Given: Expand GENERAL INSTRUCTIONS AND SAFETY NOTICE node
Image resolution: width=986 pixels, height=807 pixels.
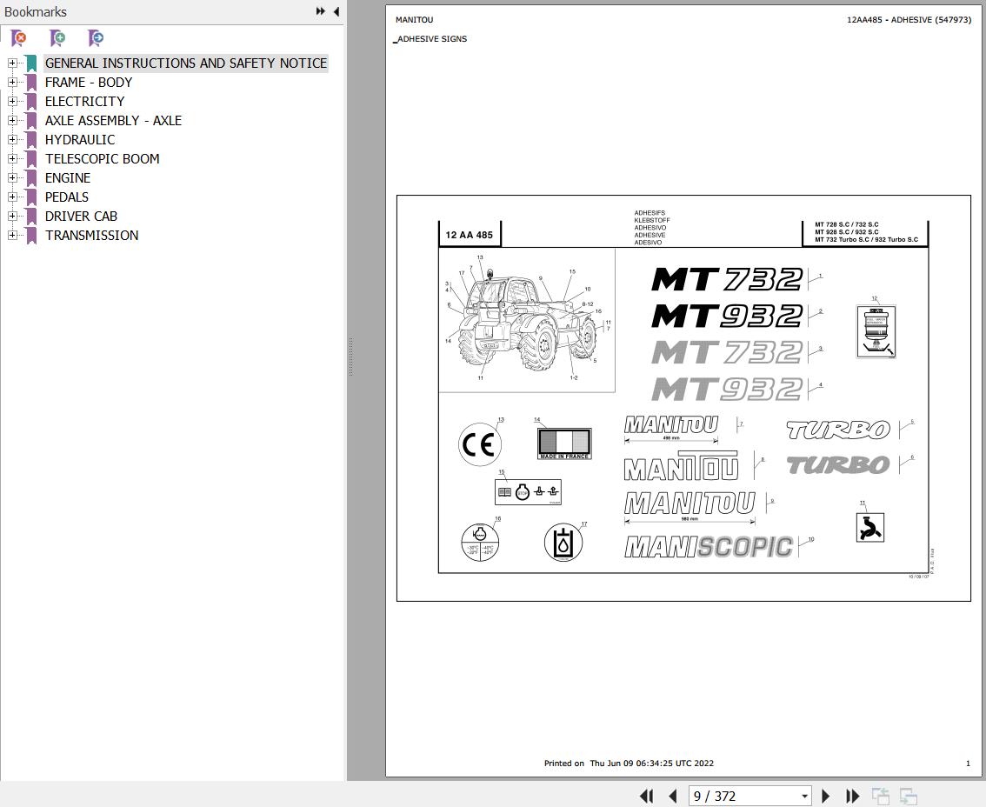Looking at the screenshot, I should coord(12,63).
